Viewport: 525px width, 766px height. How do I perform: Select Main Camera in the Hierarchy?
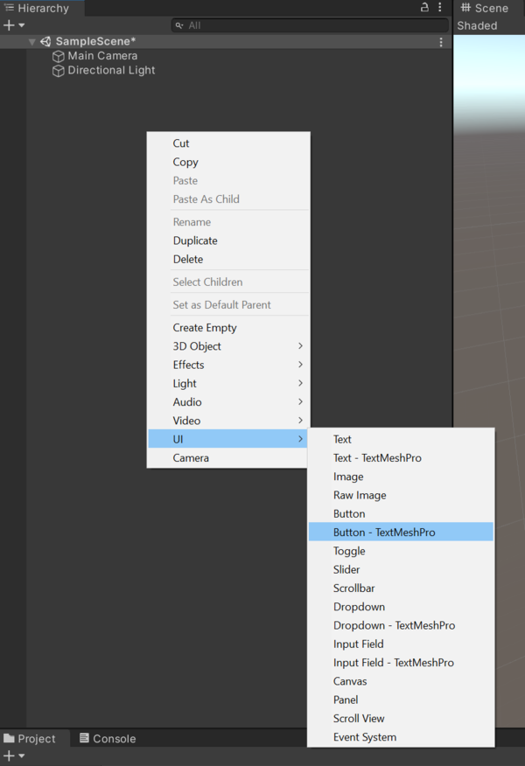pos(102,56)
